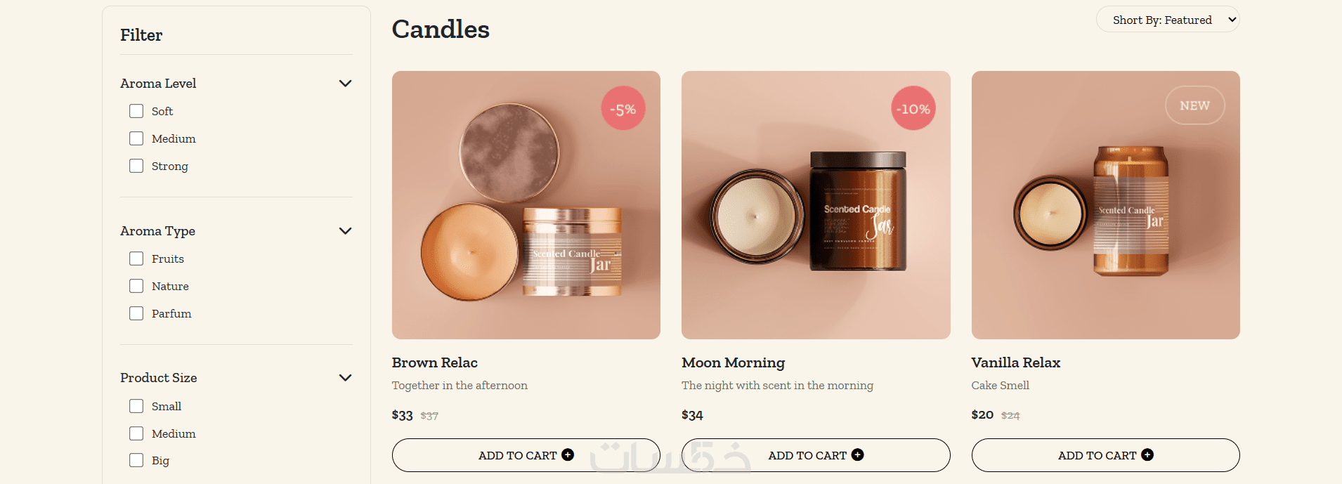The width and height of the screenshot is (1342, 484).
Task: Click the NEW badge on Vanilla Relax
Action: [x=1195, y=105]
